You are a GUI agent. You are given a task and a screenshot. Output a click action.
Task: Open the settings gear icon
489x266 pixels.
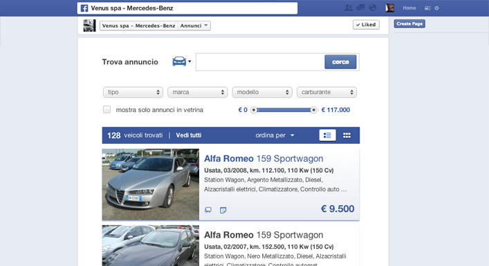(x=436, y=8)
